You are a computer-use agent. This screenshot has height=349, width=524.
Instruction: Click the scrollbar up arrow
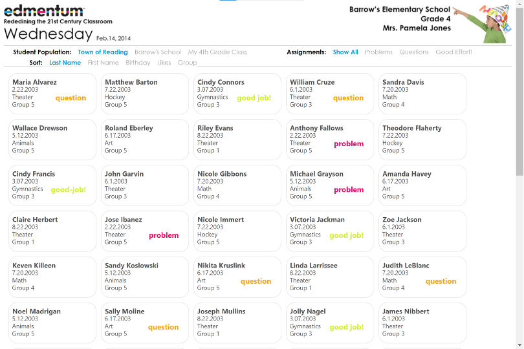pos(519,5)
